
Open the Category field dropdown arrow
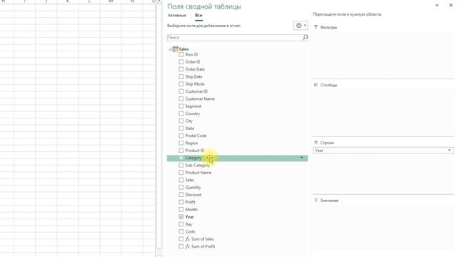click(x=301, y=158)
